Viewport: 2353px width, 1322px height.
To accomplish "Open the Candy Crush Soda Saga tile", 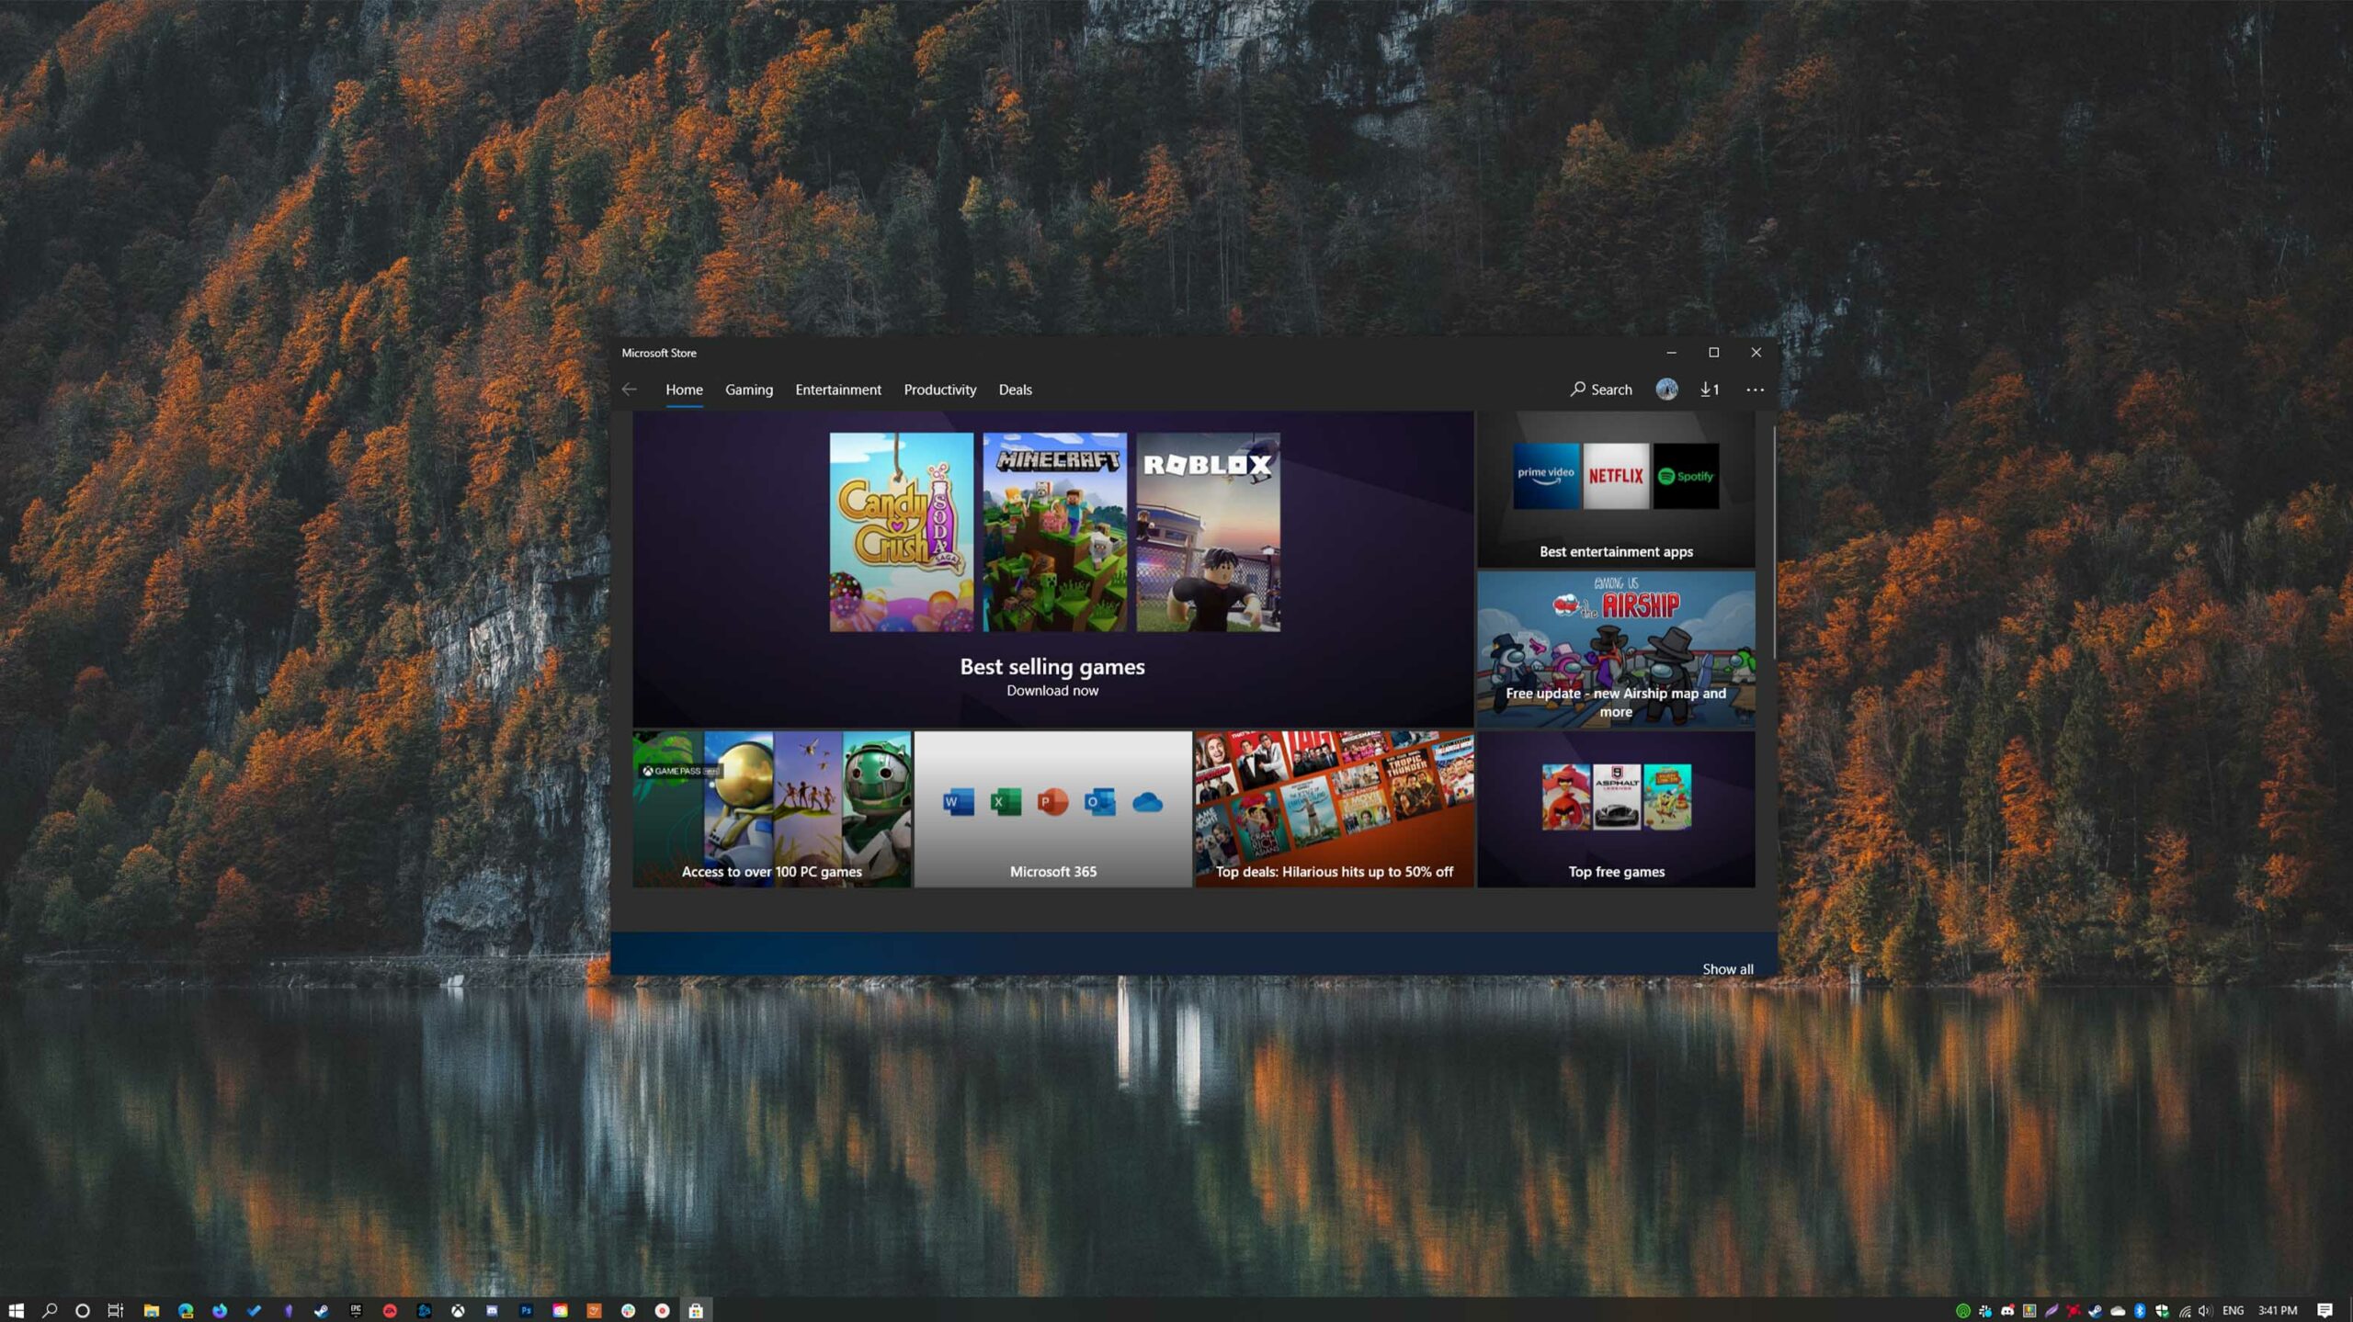I will (901, 532).
